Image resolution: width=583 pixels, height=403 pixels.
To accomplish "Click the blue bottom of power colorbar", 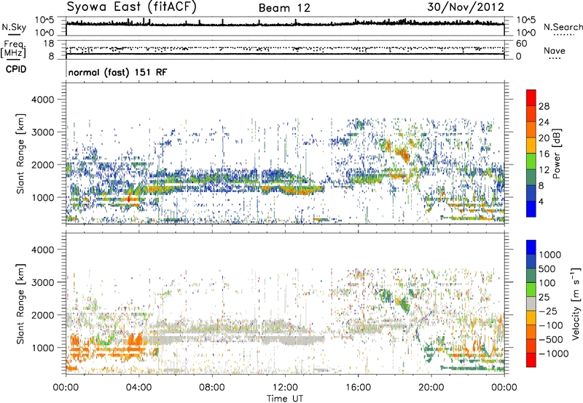I will point(531,210).
